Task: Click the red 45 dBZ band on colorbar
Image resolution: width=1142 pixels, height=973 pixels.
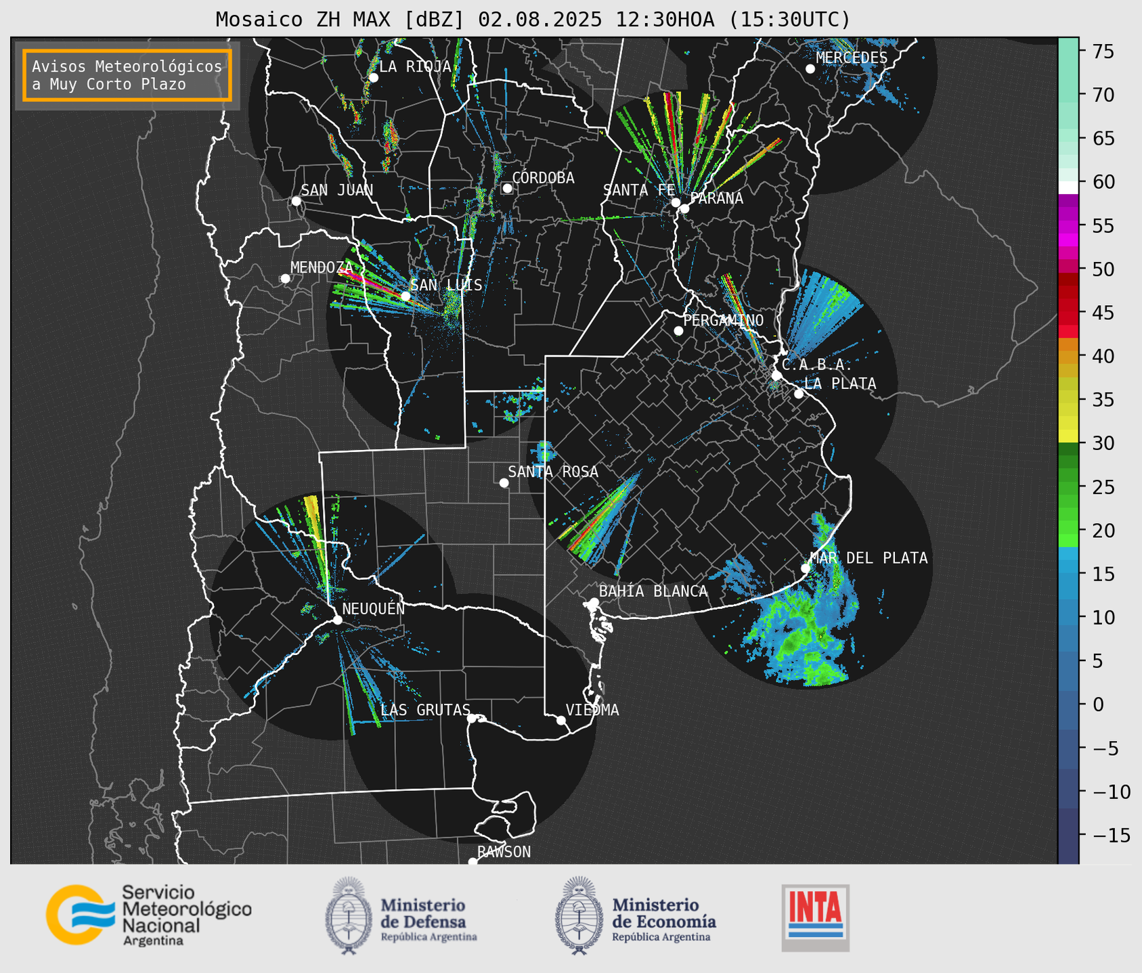Action: coord(1068,313)
